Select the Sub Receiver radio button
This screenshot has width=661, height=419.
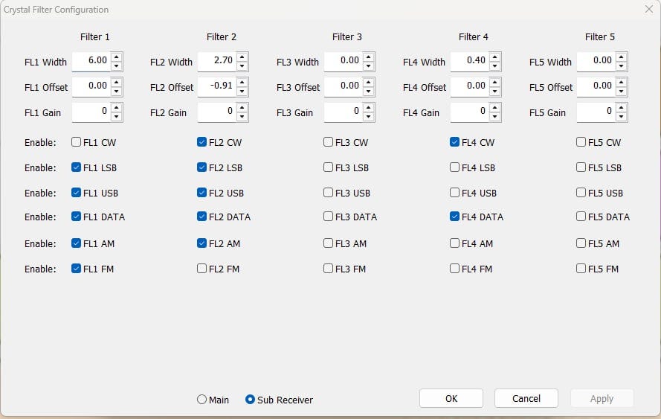(x=250, y=399)
